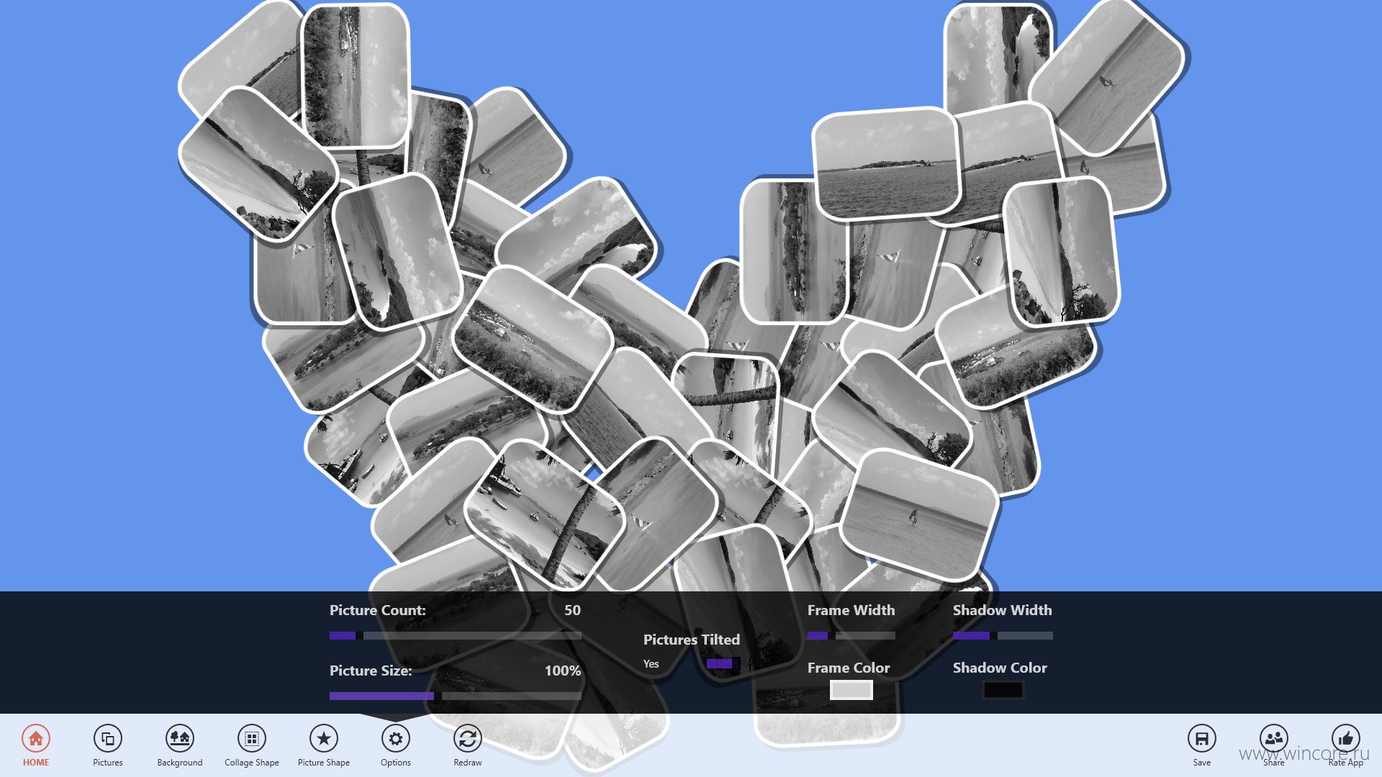Adjust the Frame Width slider

[852, 636]
